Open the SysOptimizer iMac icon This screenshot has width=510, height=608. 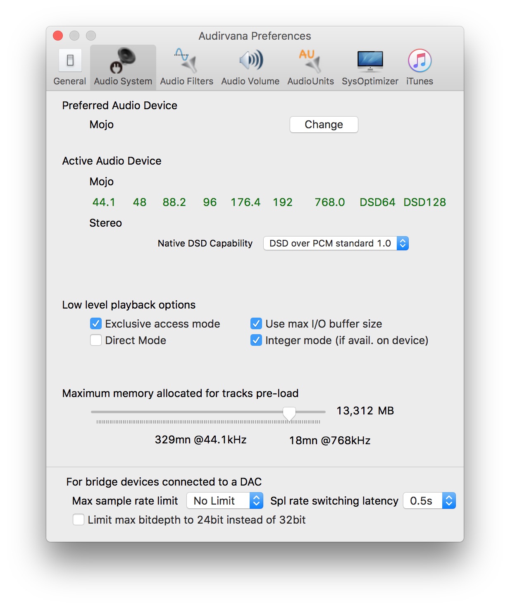pyautogui.click(x=370, y=61)
